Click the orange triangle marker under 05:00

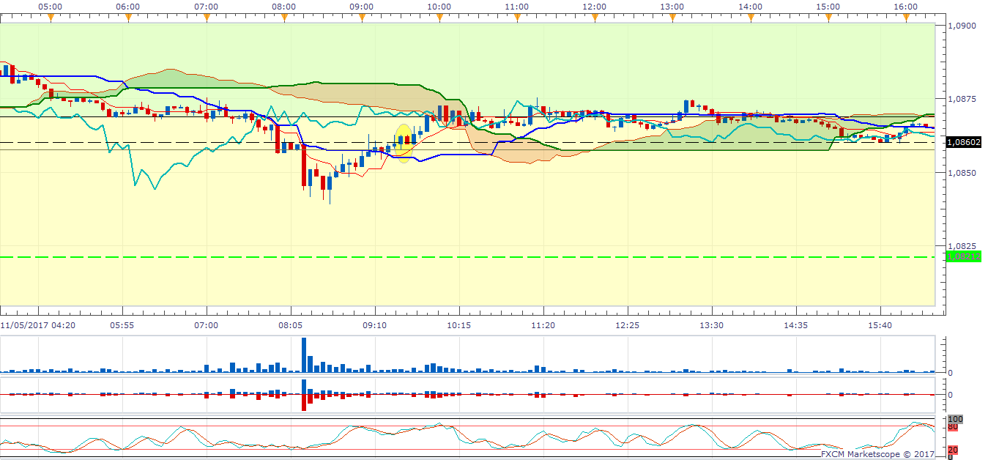[x=51, y=18]
